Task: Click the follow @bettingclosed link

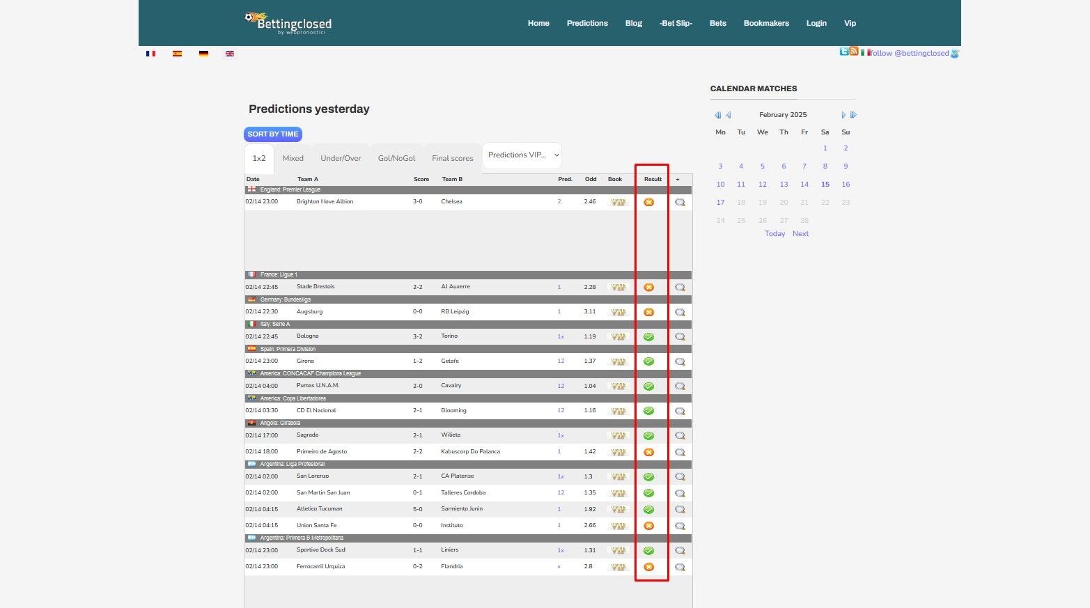Action: (x=910, y=53)
